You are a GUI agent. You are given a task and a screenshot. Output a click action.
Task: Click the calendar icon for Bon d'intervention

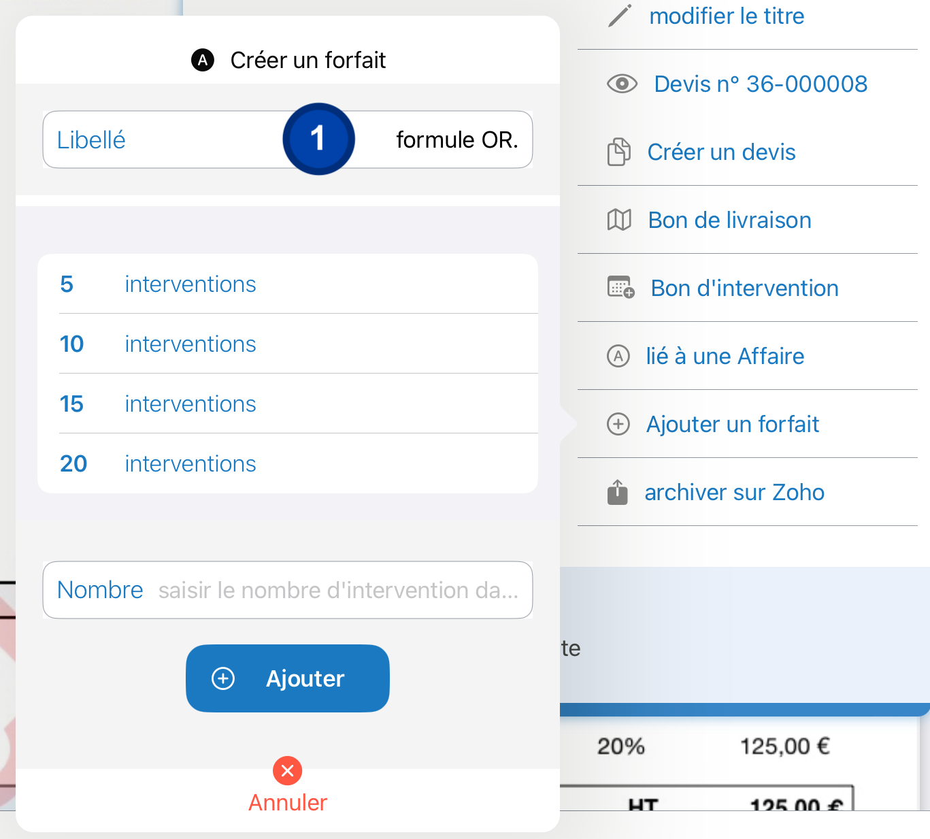620,287
